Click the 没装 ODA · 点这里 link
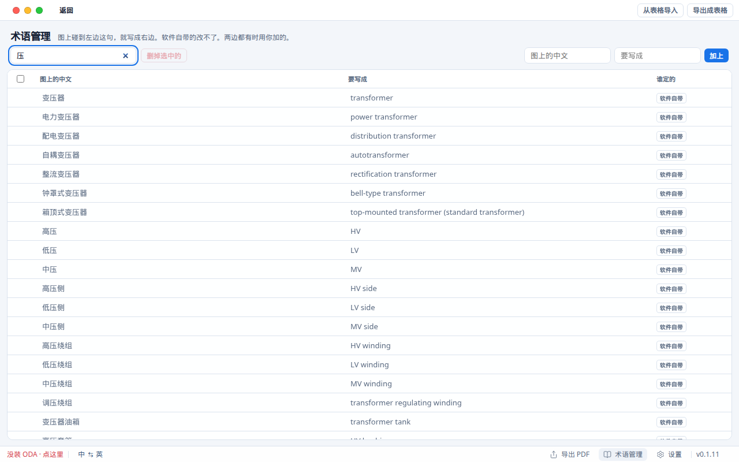 tap(35, 454)
